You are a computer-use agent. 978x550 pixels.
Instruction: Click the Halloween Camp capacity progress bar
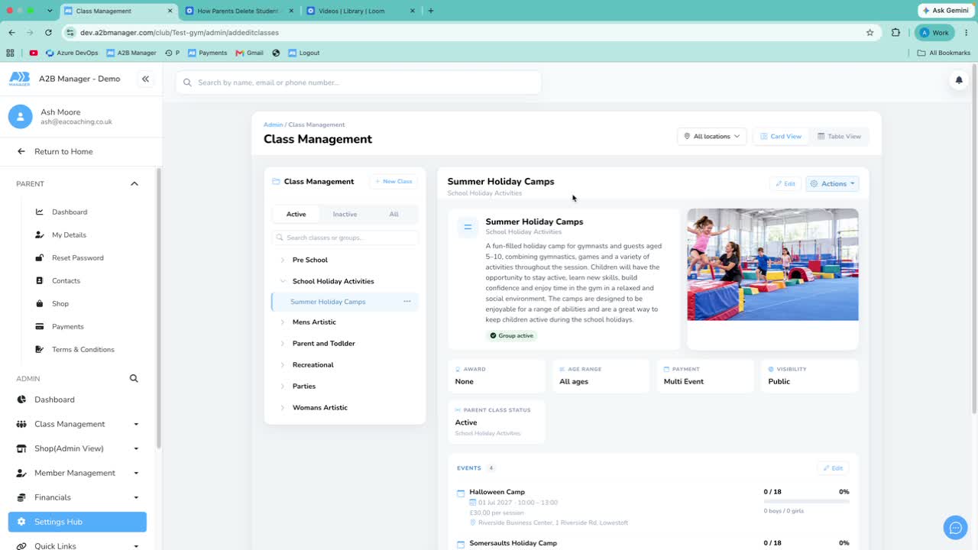[x=806, y=501]
